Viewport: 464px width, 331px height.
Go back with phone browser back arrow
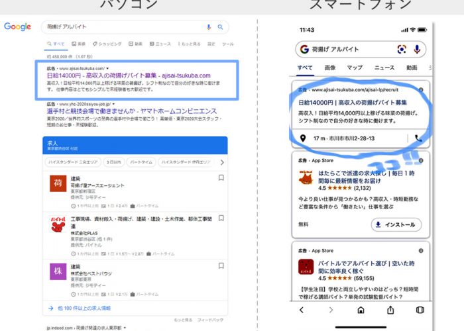click(302, 310)
